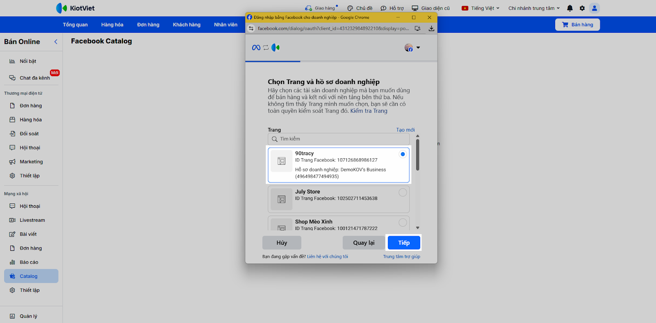
Task: Click the Bán hàng button
Action: (x=577, y=25)
